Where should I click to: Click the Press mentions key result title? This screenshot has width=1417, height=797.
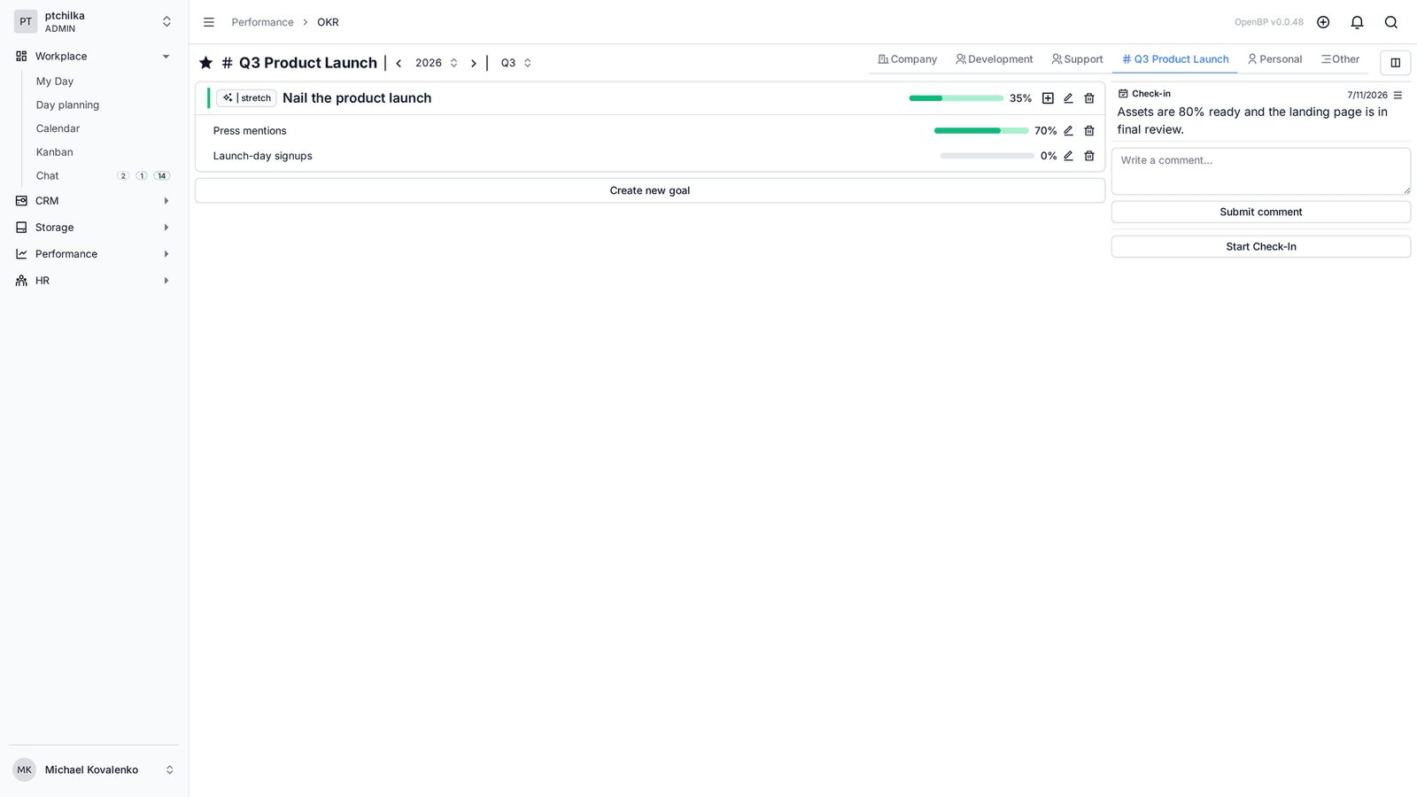pos(250,131)
